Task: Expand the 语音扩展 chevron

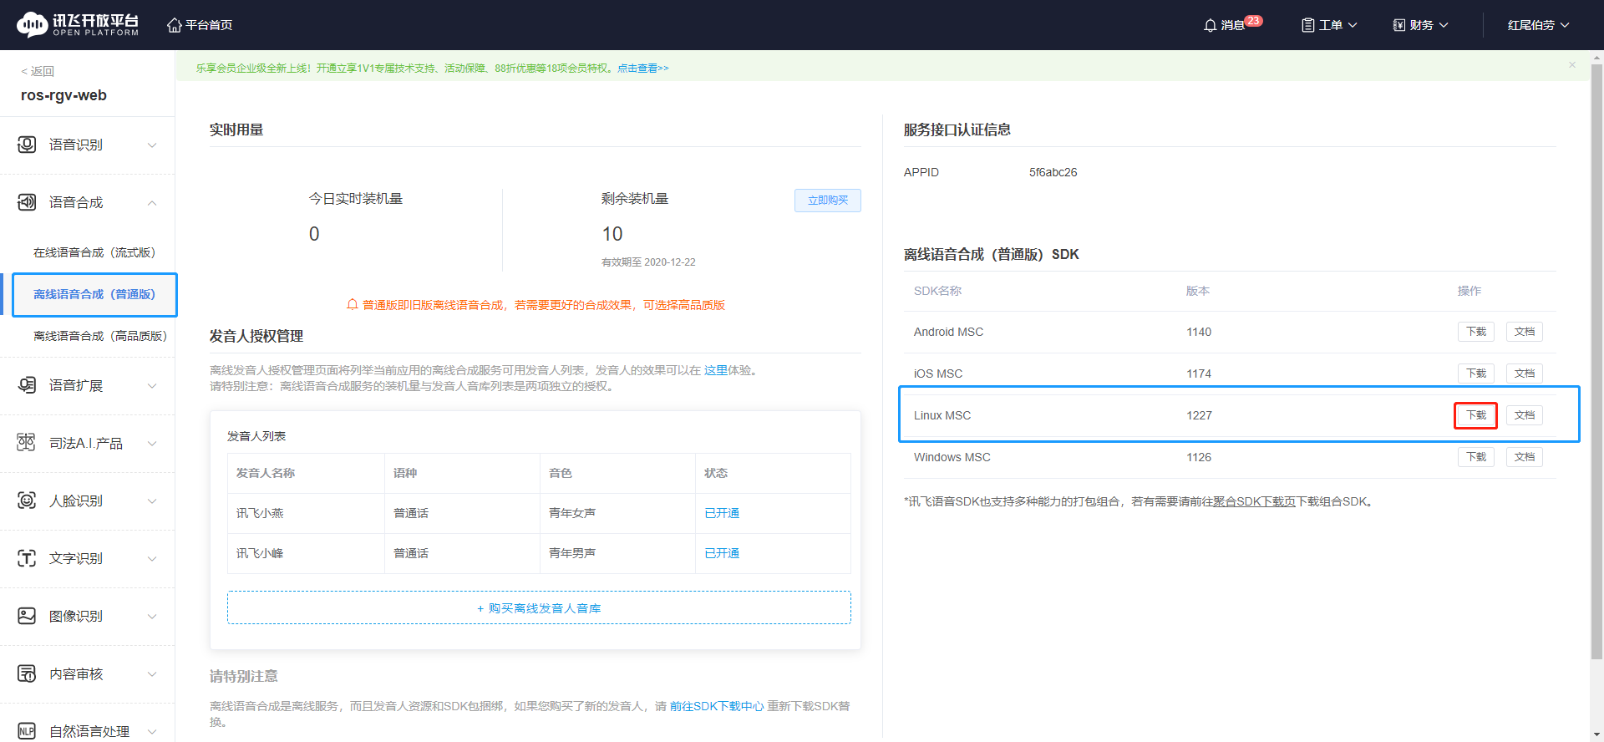Action: 152,386
